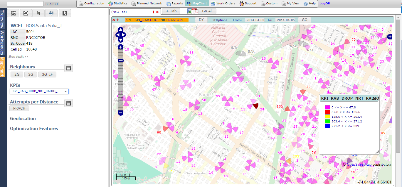Open KPI Options settings

click(220, 20)
